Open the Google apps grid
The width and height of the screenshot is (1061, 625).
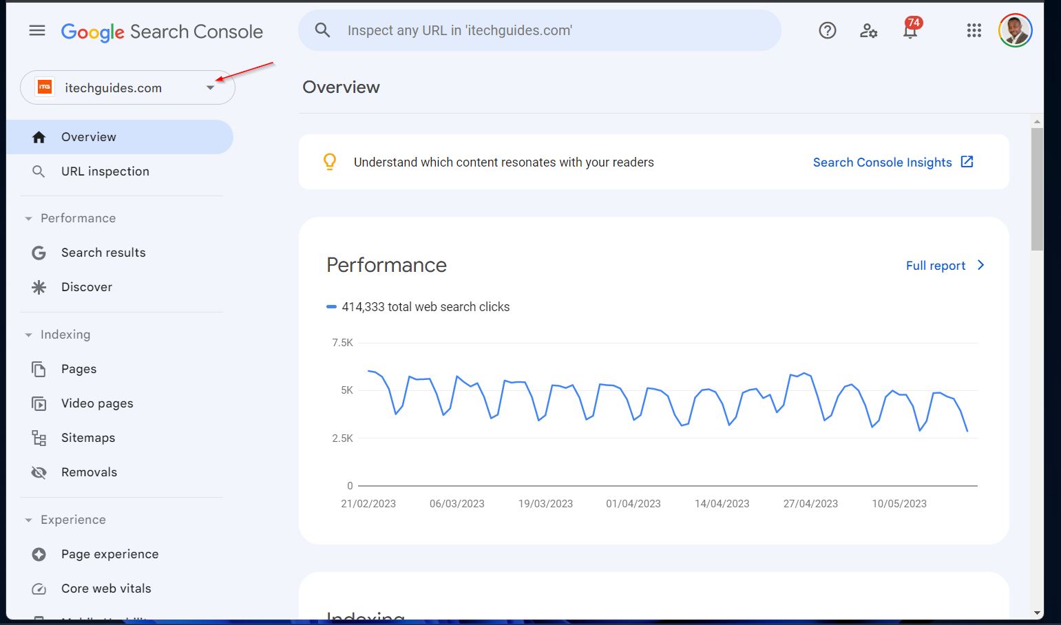(974, 30)
